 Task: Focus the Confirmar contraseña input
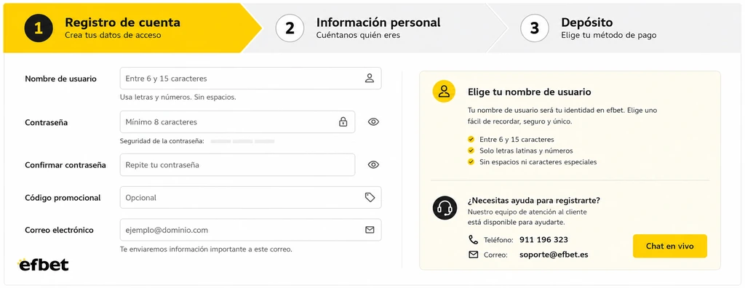click(237, 165)
